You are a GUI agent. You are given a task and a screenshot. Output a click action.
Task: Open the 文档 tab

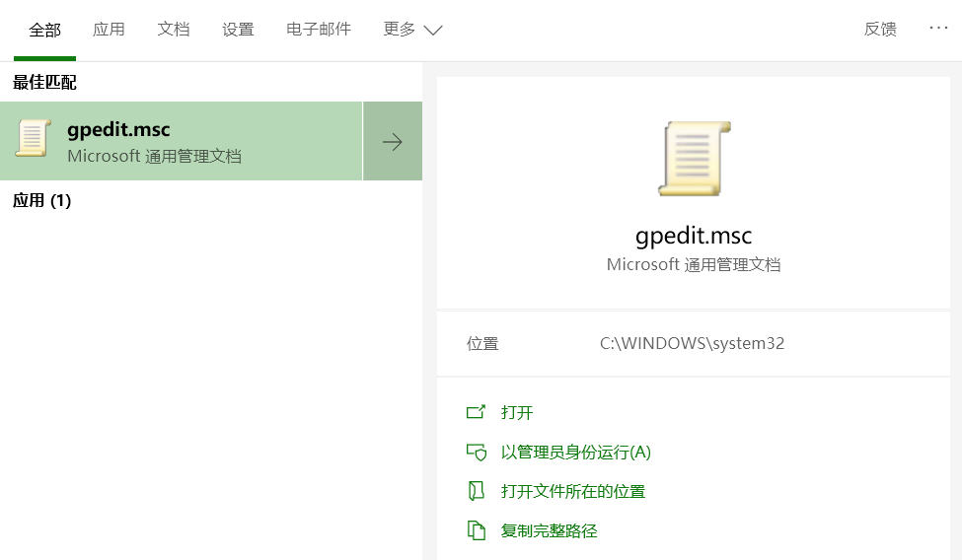(x=173, y=30)
